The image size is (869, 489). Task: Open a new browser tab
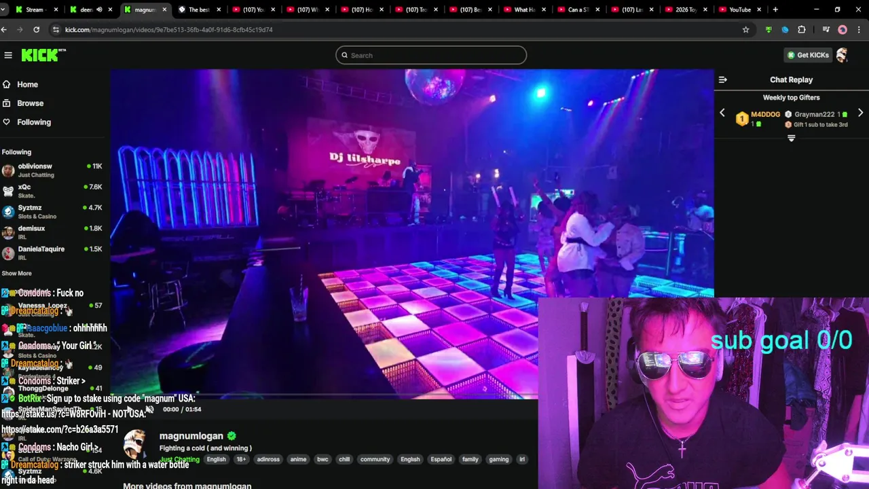(775, 10)
